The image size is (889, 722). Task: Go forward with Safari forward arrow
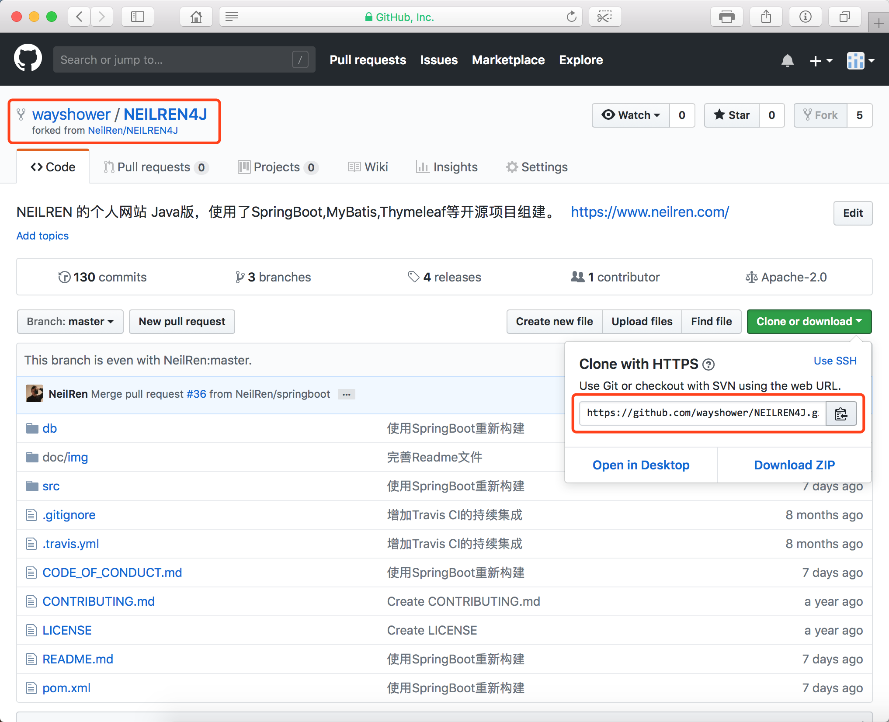click(102, 17)
